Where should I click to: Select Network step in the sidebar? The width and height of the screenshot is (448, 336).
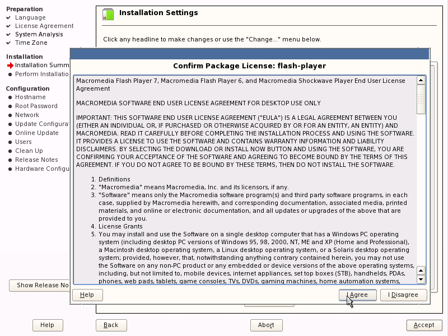[27, 115]
